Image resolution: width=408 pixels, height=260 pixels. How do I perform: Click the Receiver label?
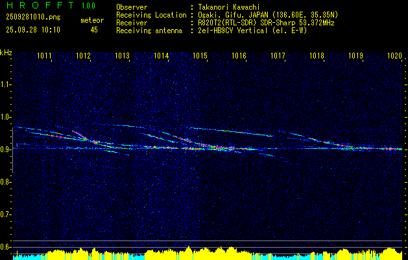(x=132, y=23)
